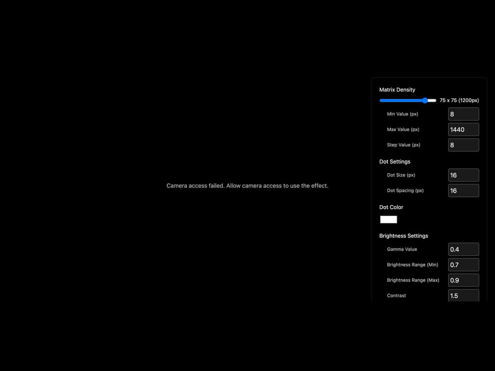The height and width of the screenshot is (371, 495).
Task: Edit the Contrast value field
Action: [463, 295]
